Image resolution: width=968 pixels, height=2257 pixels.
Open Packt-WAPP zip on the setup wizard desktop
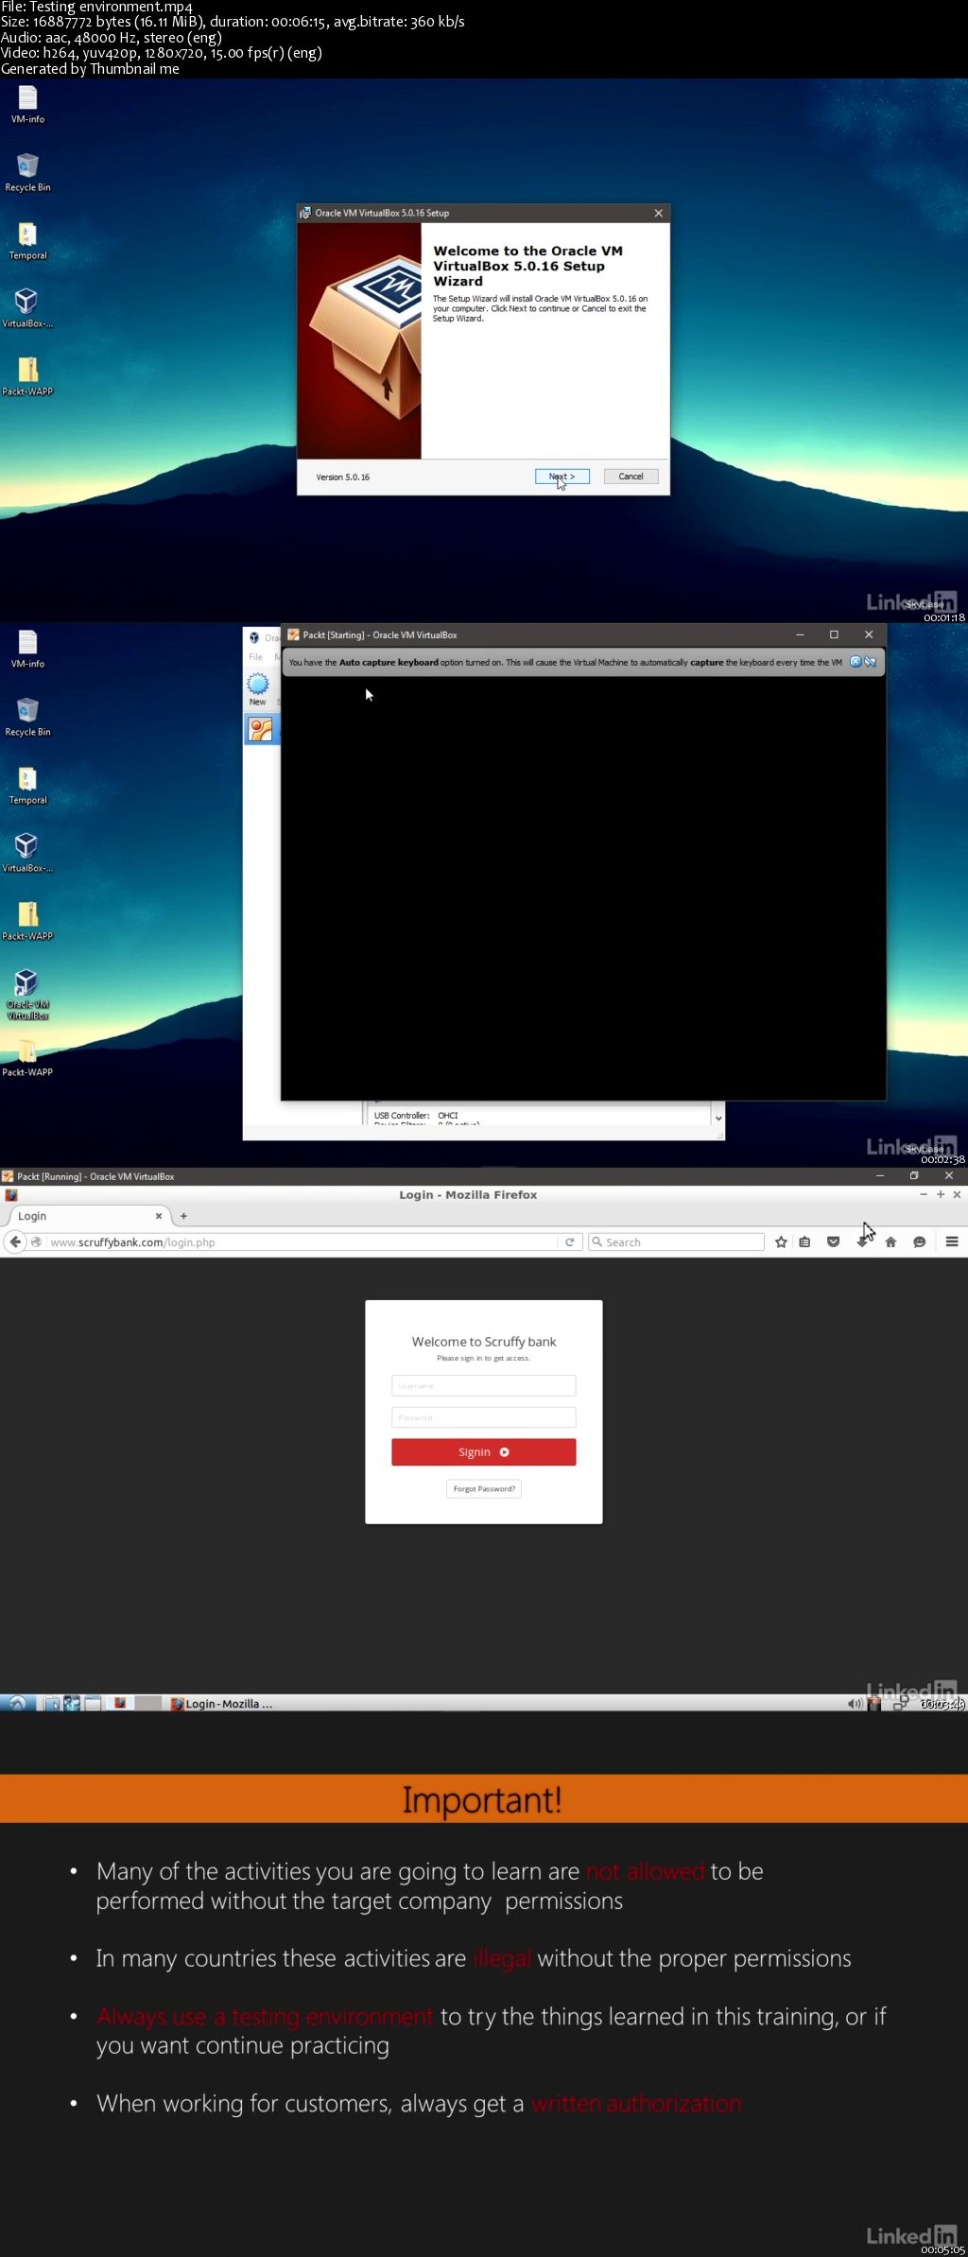pos(27,376)
